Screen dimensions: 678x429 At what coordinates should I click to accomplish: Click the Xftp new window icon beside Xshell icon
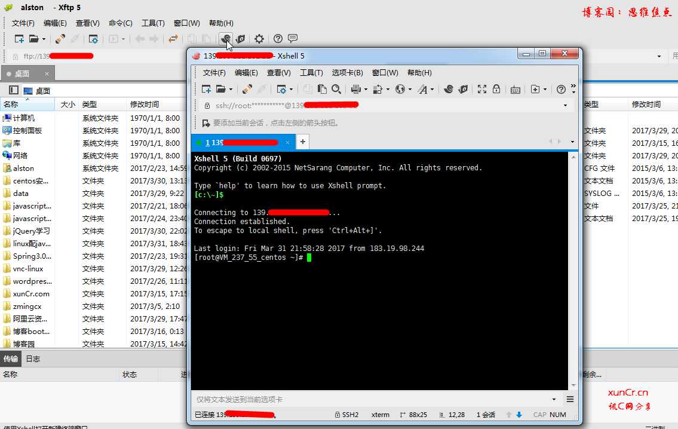[x=240, y=39]
